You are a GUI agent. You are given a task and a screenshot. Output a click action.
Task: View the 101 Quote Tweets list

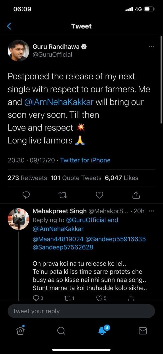click(x=76, y=178)
